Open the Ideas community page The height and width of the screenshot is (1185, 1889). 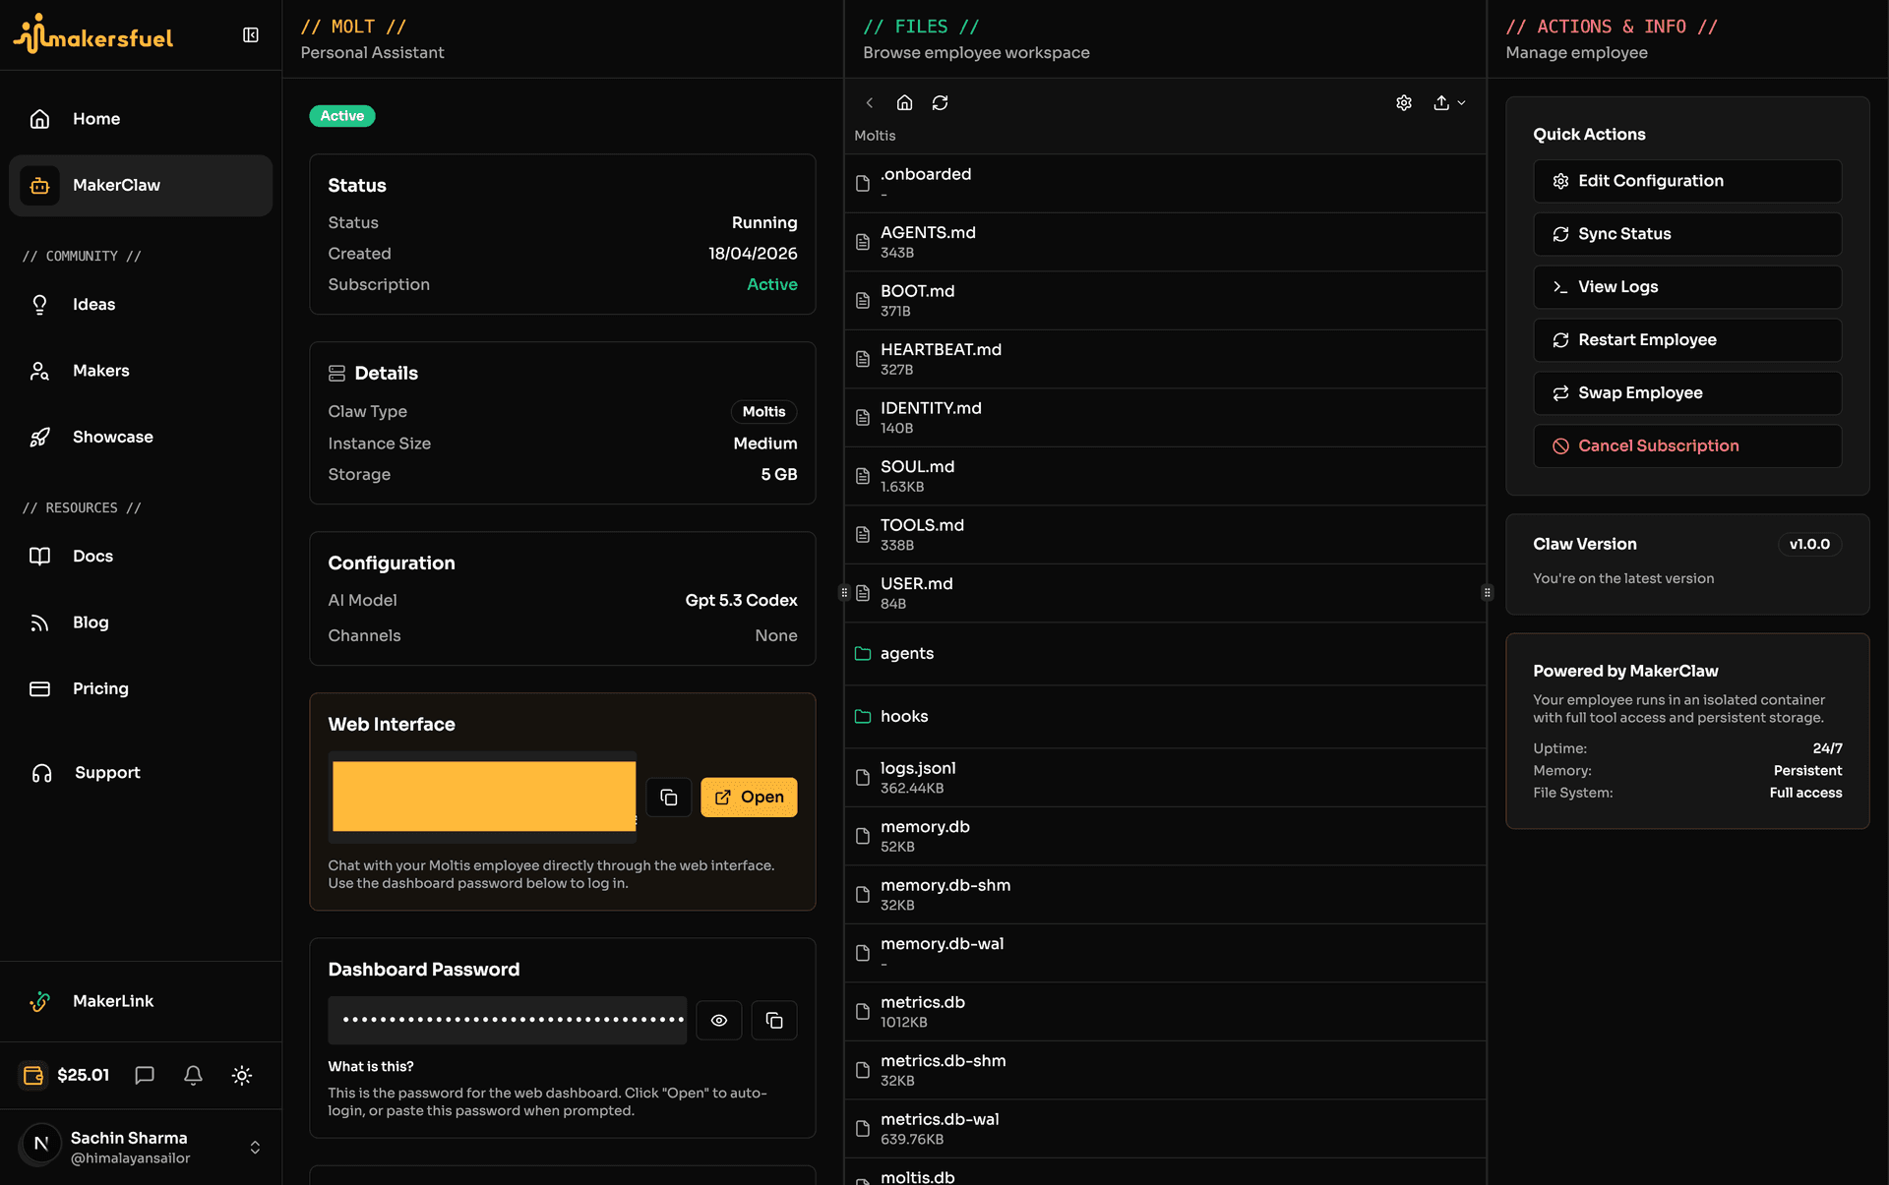pyautogui.click(x=141, y=305)
